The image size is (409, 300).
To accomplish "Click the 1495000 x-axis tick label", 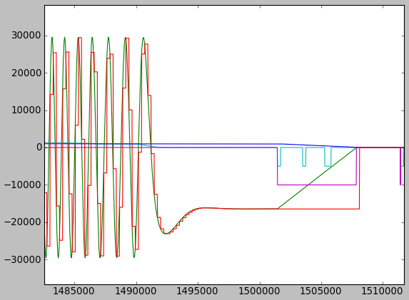I will click(x=198, y=291).
